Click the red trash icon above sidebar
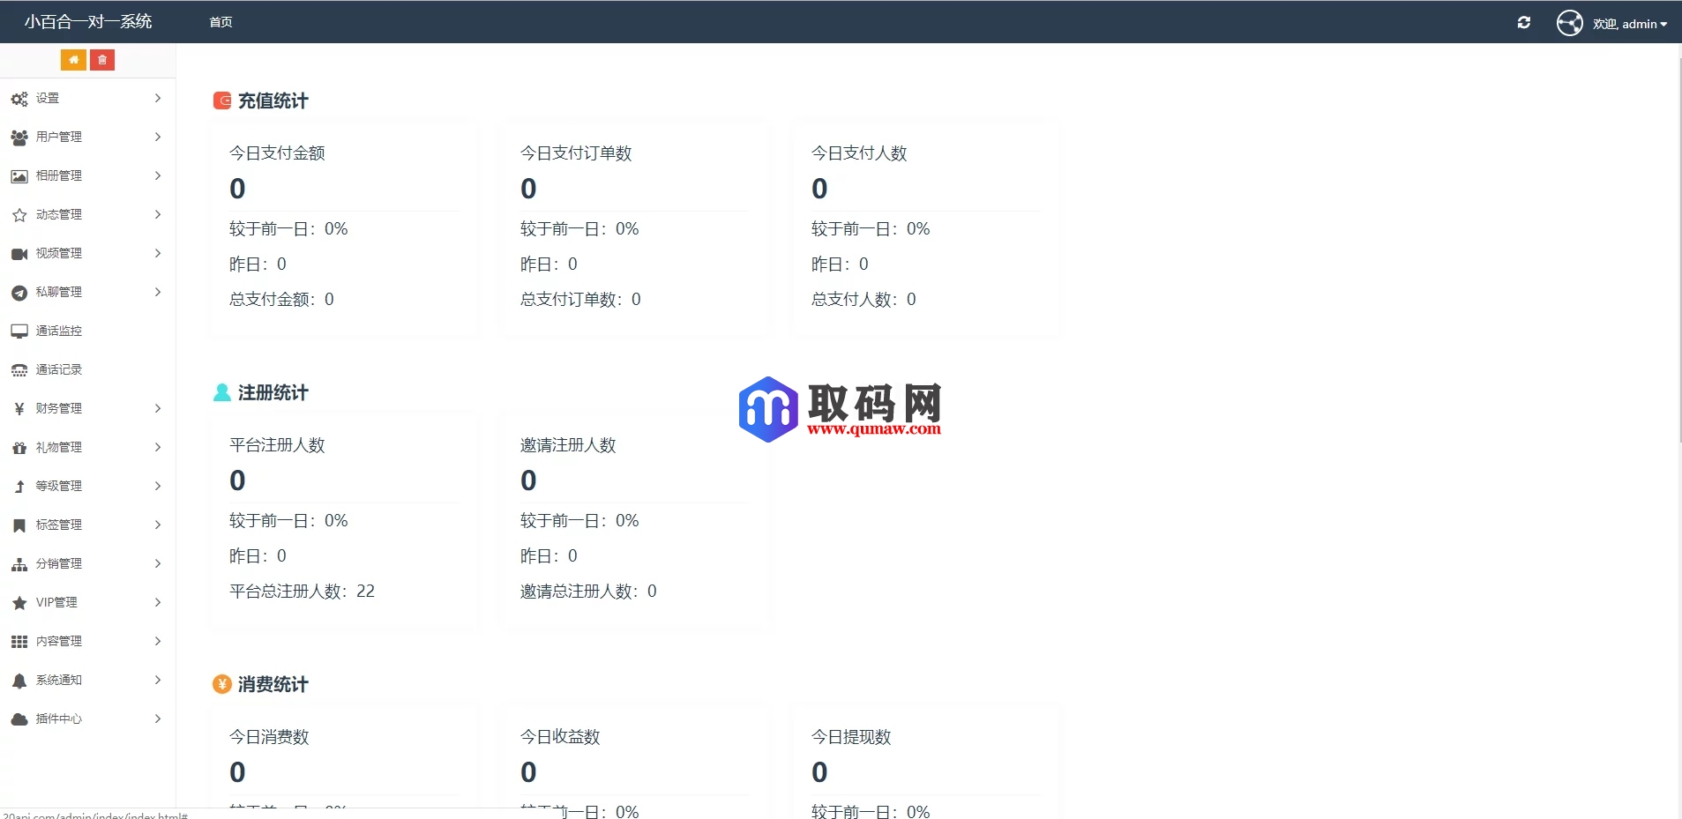Screen dimensions: 1682x819 pos(103,59)
